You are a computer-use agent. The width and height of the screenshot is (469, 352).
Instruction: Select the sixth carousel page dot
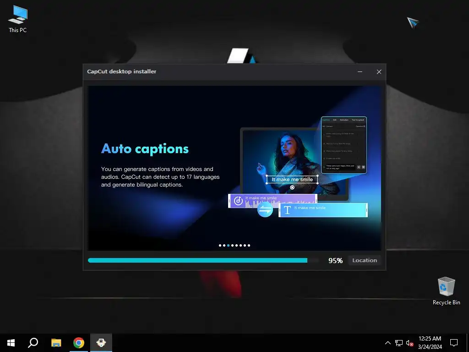click(x=240, y=246)
